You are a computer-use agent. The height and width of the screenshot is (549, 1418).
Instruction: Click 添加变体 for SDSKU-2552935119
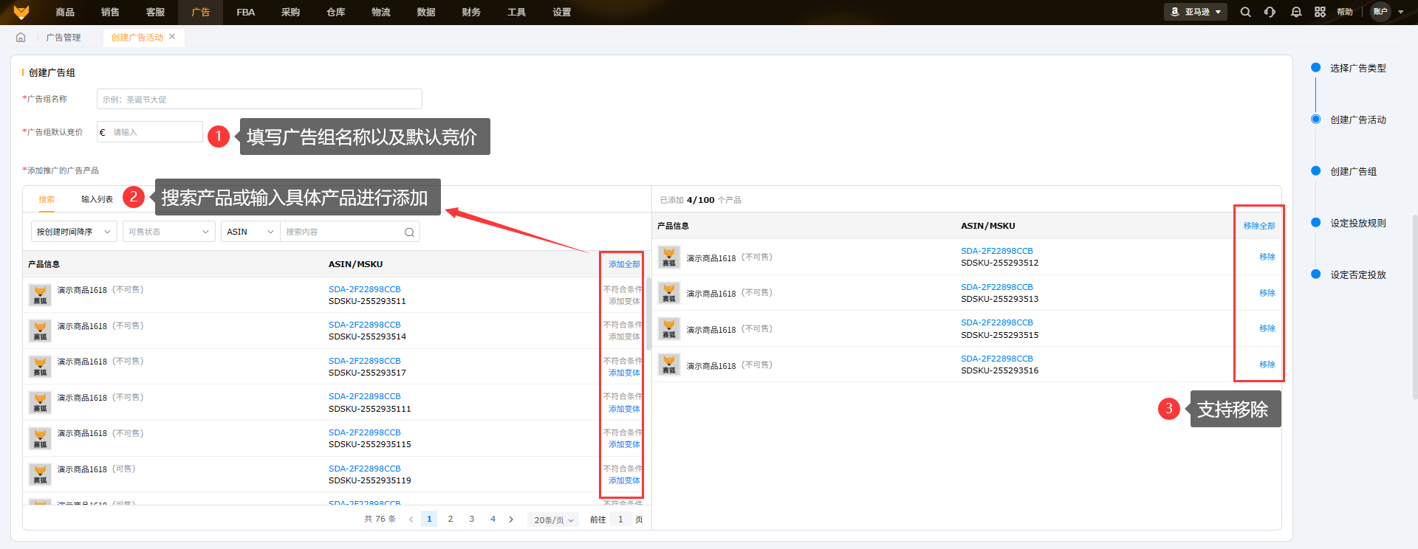tap(624, 480)
